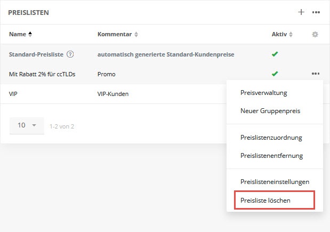The height and width of the screenshot is (232, 330).
Task: Sort table by Kommentar column
Action: coord(118,34)
